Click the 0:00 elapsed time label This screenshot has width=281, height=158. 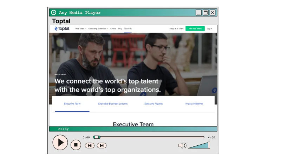click(86, 137)
